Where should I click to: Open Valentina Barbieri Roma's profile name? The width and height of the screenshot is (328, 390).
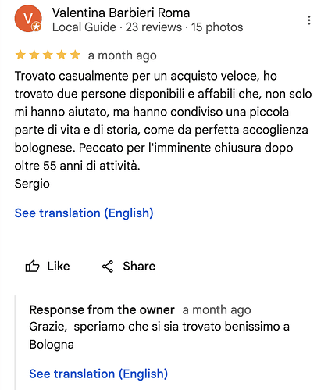click(x=121, y=13)
